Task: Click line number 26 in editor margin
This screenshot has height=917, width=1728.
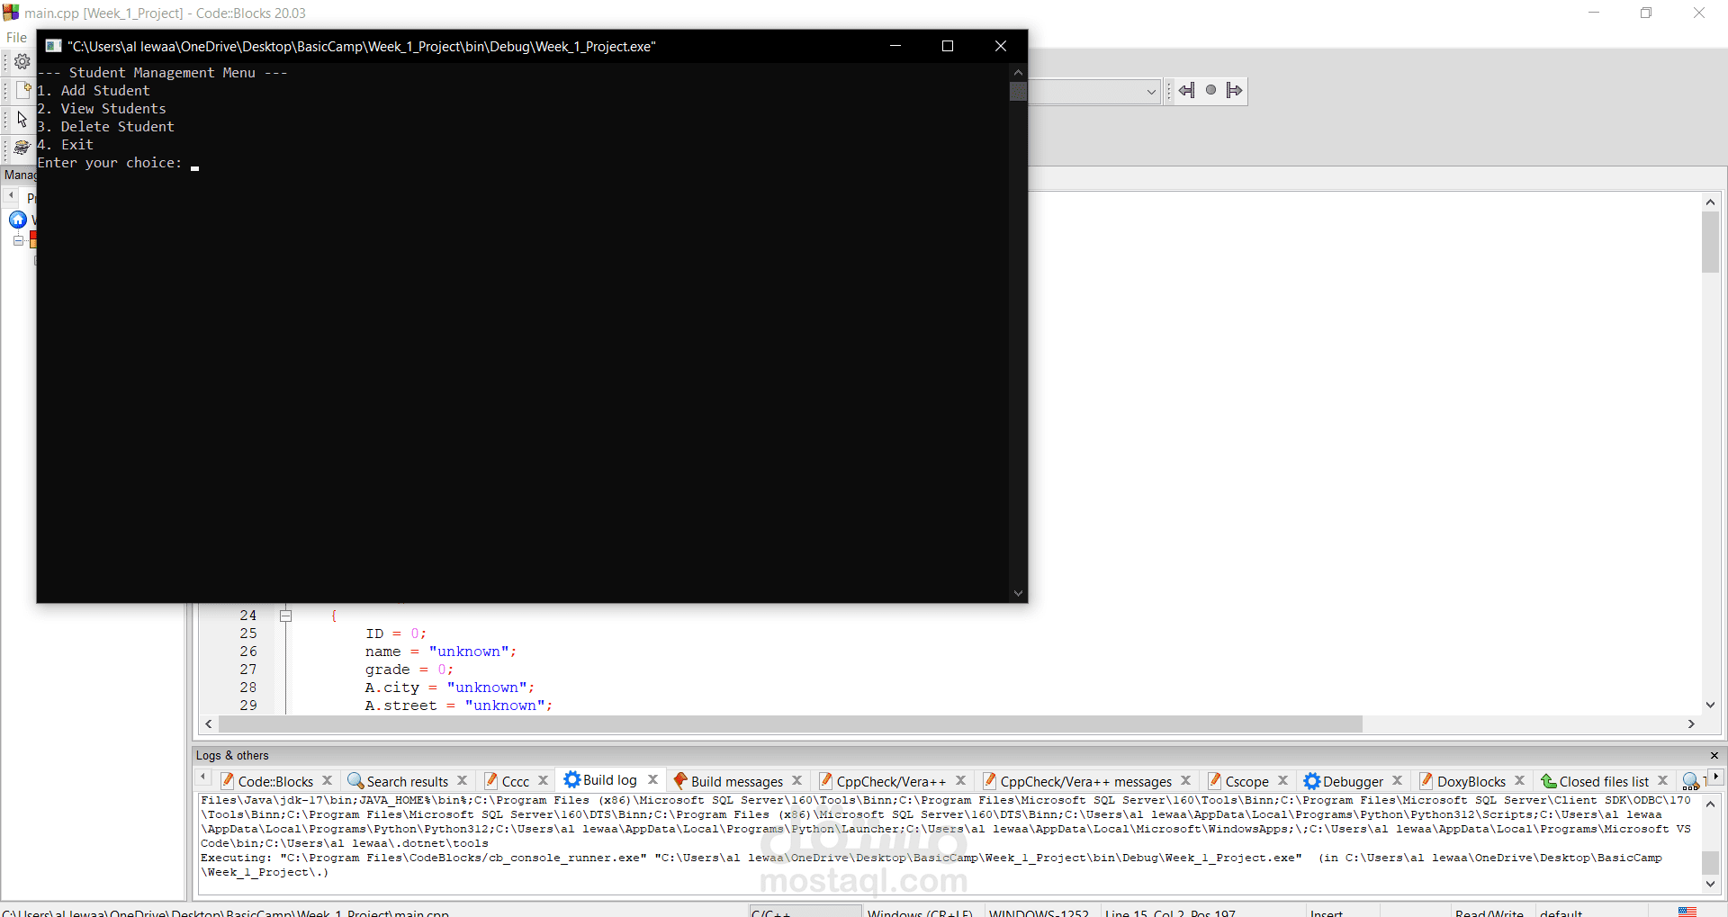Action: point(247,652)
